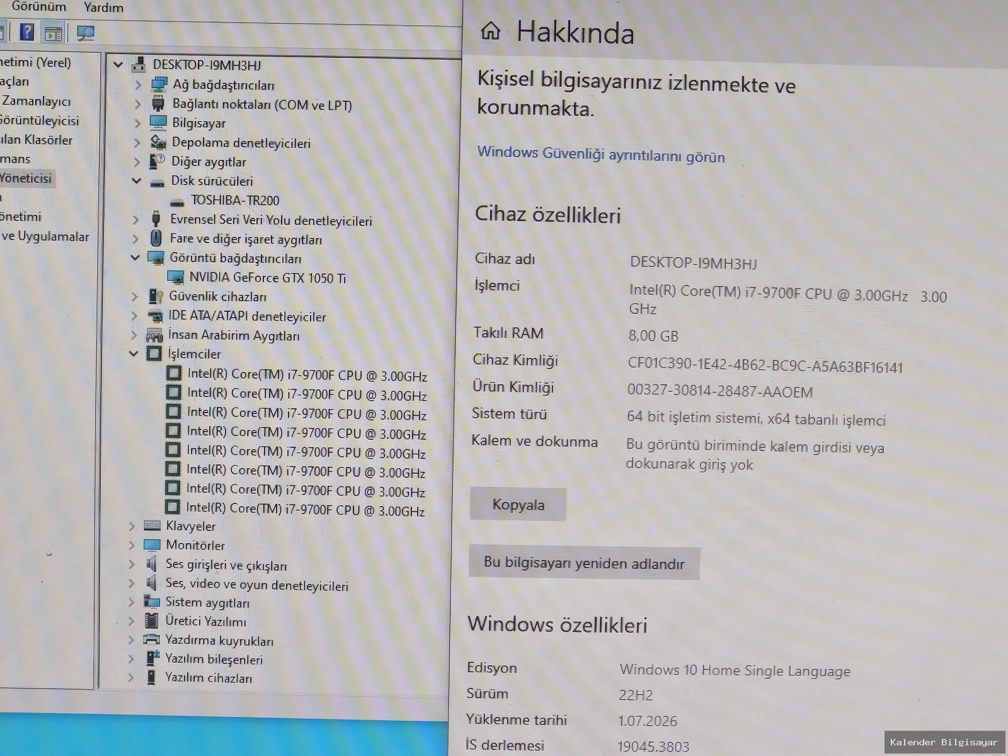This screenshot has width=1008, height=756.
Task: Click Windows 10 Home Single Language text
Action: (x=735, y=670)
